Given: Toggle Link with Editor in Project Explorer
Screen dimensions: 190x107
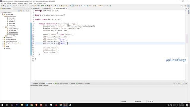Looking at the screenshot, I should [x=21, y=11].
